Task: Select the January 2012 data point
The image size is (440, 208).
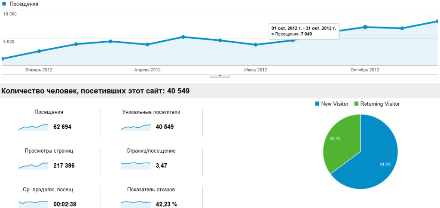Action: point(39,51)
